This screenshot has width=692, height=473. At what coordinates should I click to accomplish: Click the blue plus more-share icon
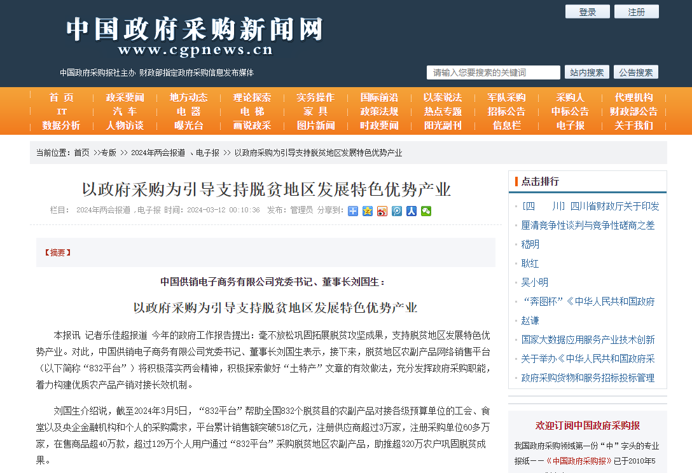353,210
